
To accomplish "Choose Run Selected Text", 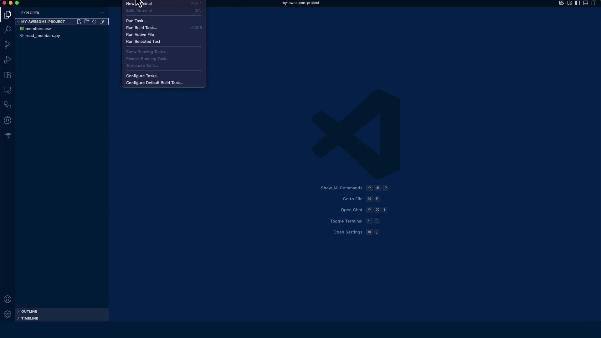I will 164,41.
